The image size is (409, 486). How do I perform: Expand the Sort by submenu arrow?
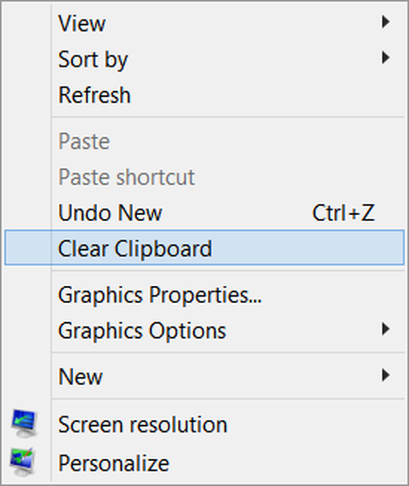[x=386, y=59]
